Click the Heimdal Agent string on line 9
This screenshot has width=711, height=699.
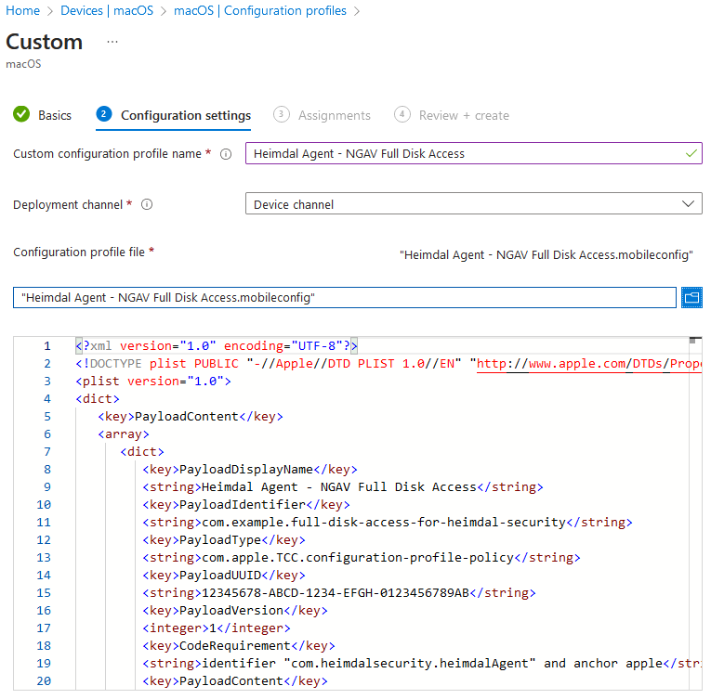343,487
